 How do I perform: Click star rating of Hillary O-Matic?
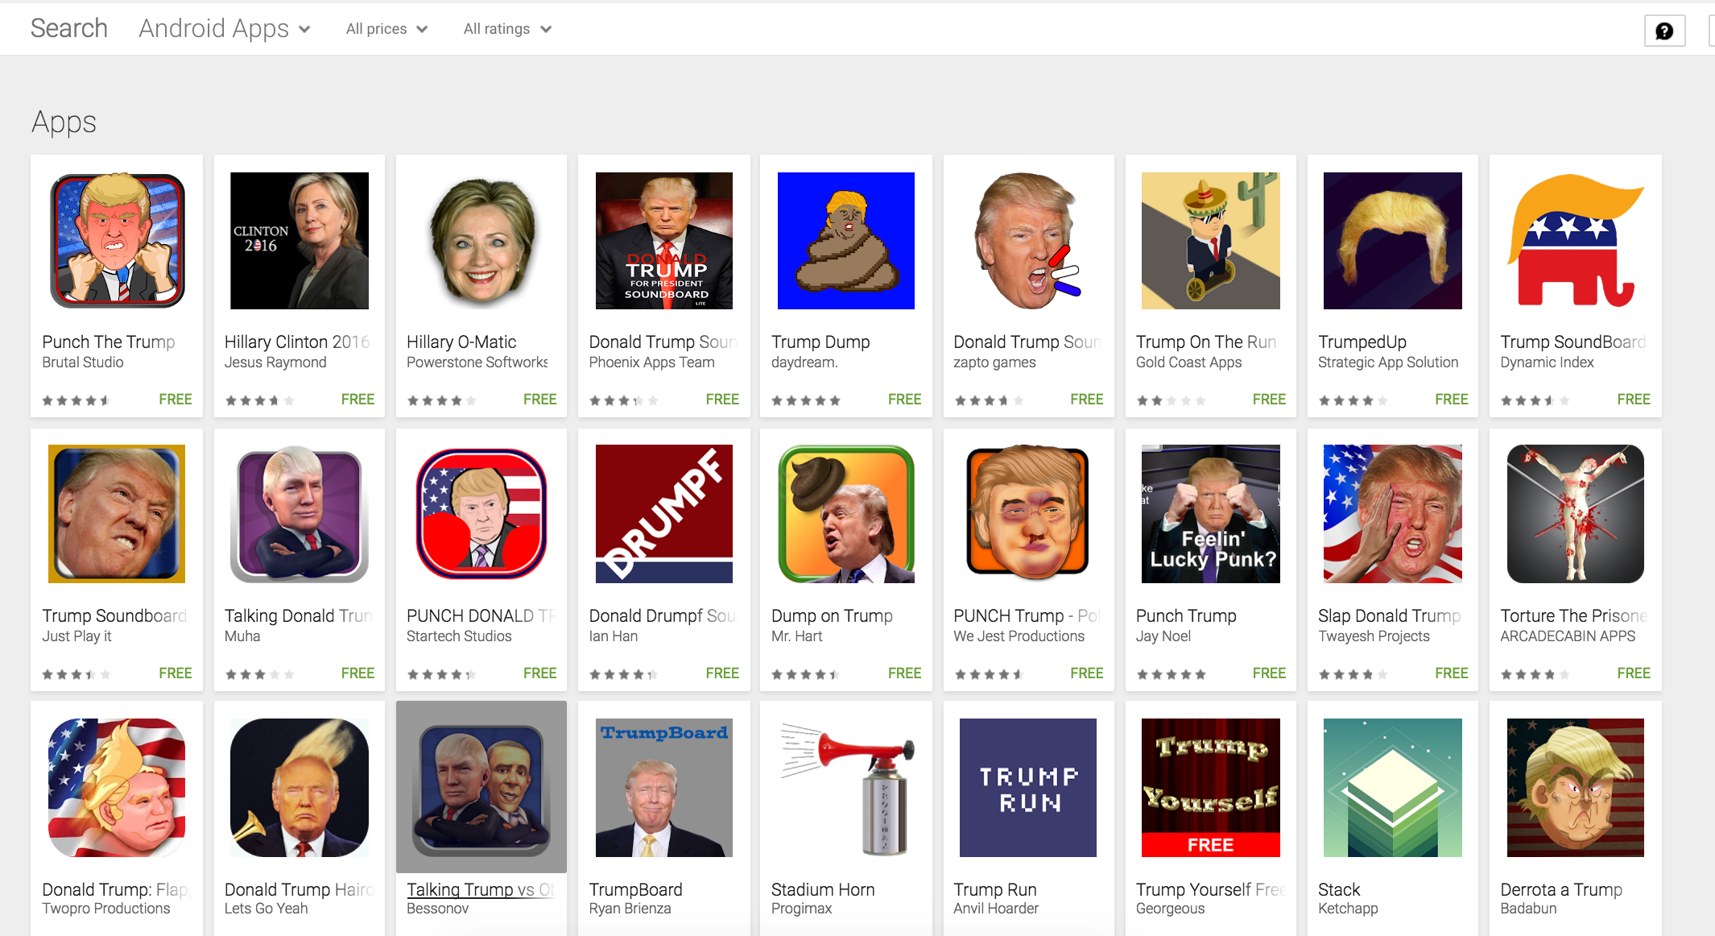(441, 400)
